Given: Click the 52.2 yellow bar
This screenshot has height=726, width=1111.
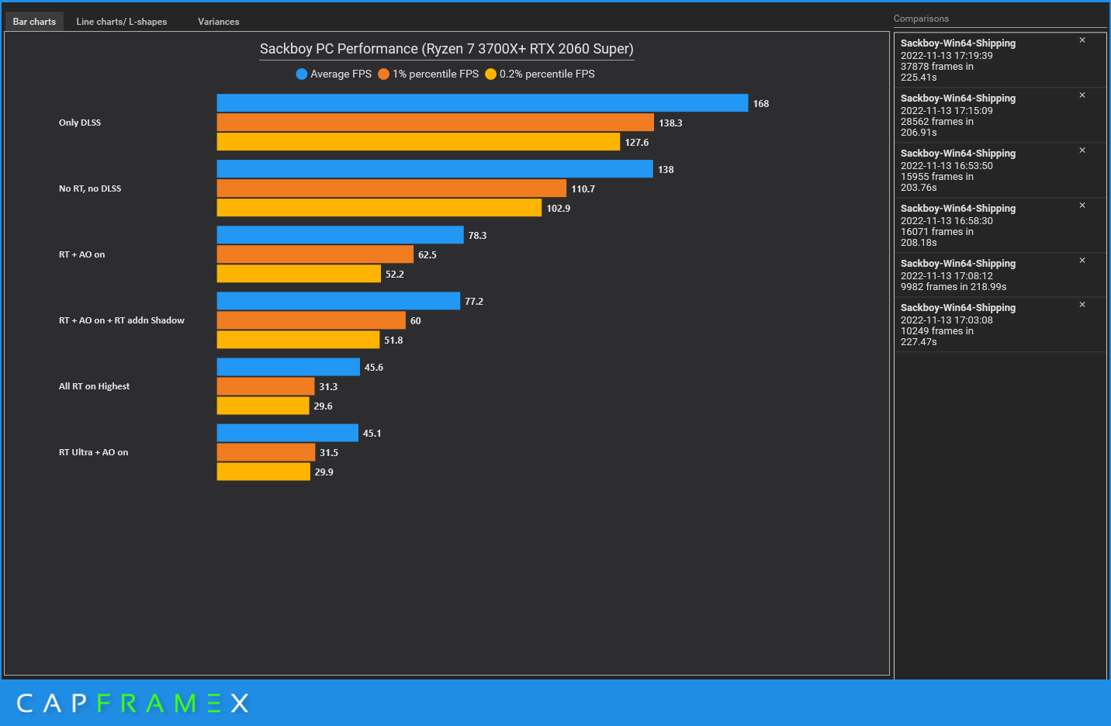Looking at the screenshot, I should (x=299, y=274).
